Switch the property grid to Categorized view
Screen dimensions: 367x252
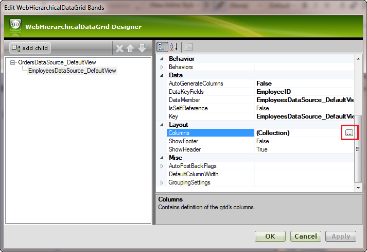point(162,47)
